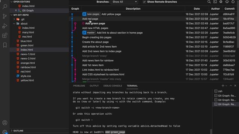This screenshot has width=239, height=134.
Task: Click the Date column header
Action: point(197,9)
